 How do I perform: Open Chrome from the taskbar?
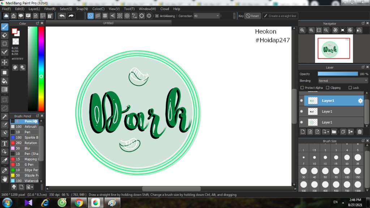[x=79, y=203]
